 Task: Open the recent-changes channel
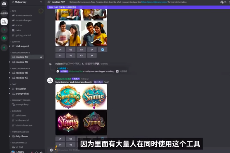[x=24, y=20]
